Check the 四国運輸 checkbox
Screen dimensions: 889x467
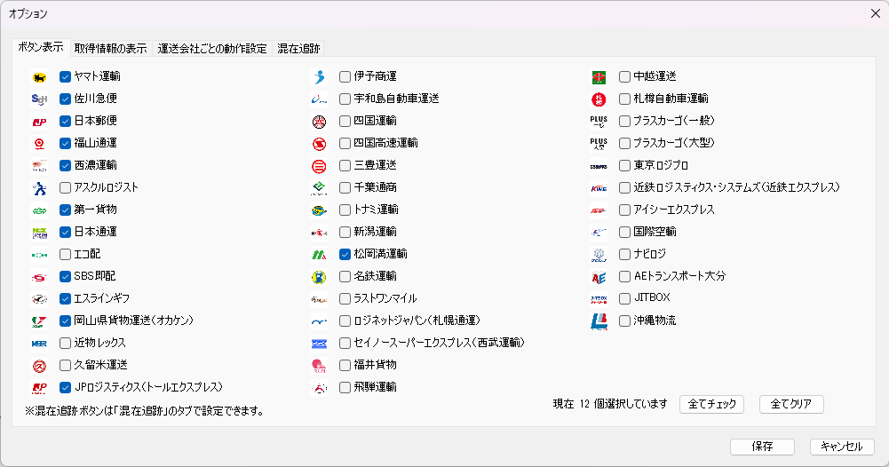pos(345,121)
